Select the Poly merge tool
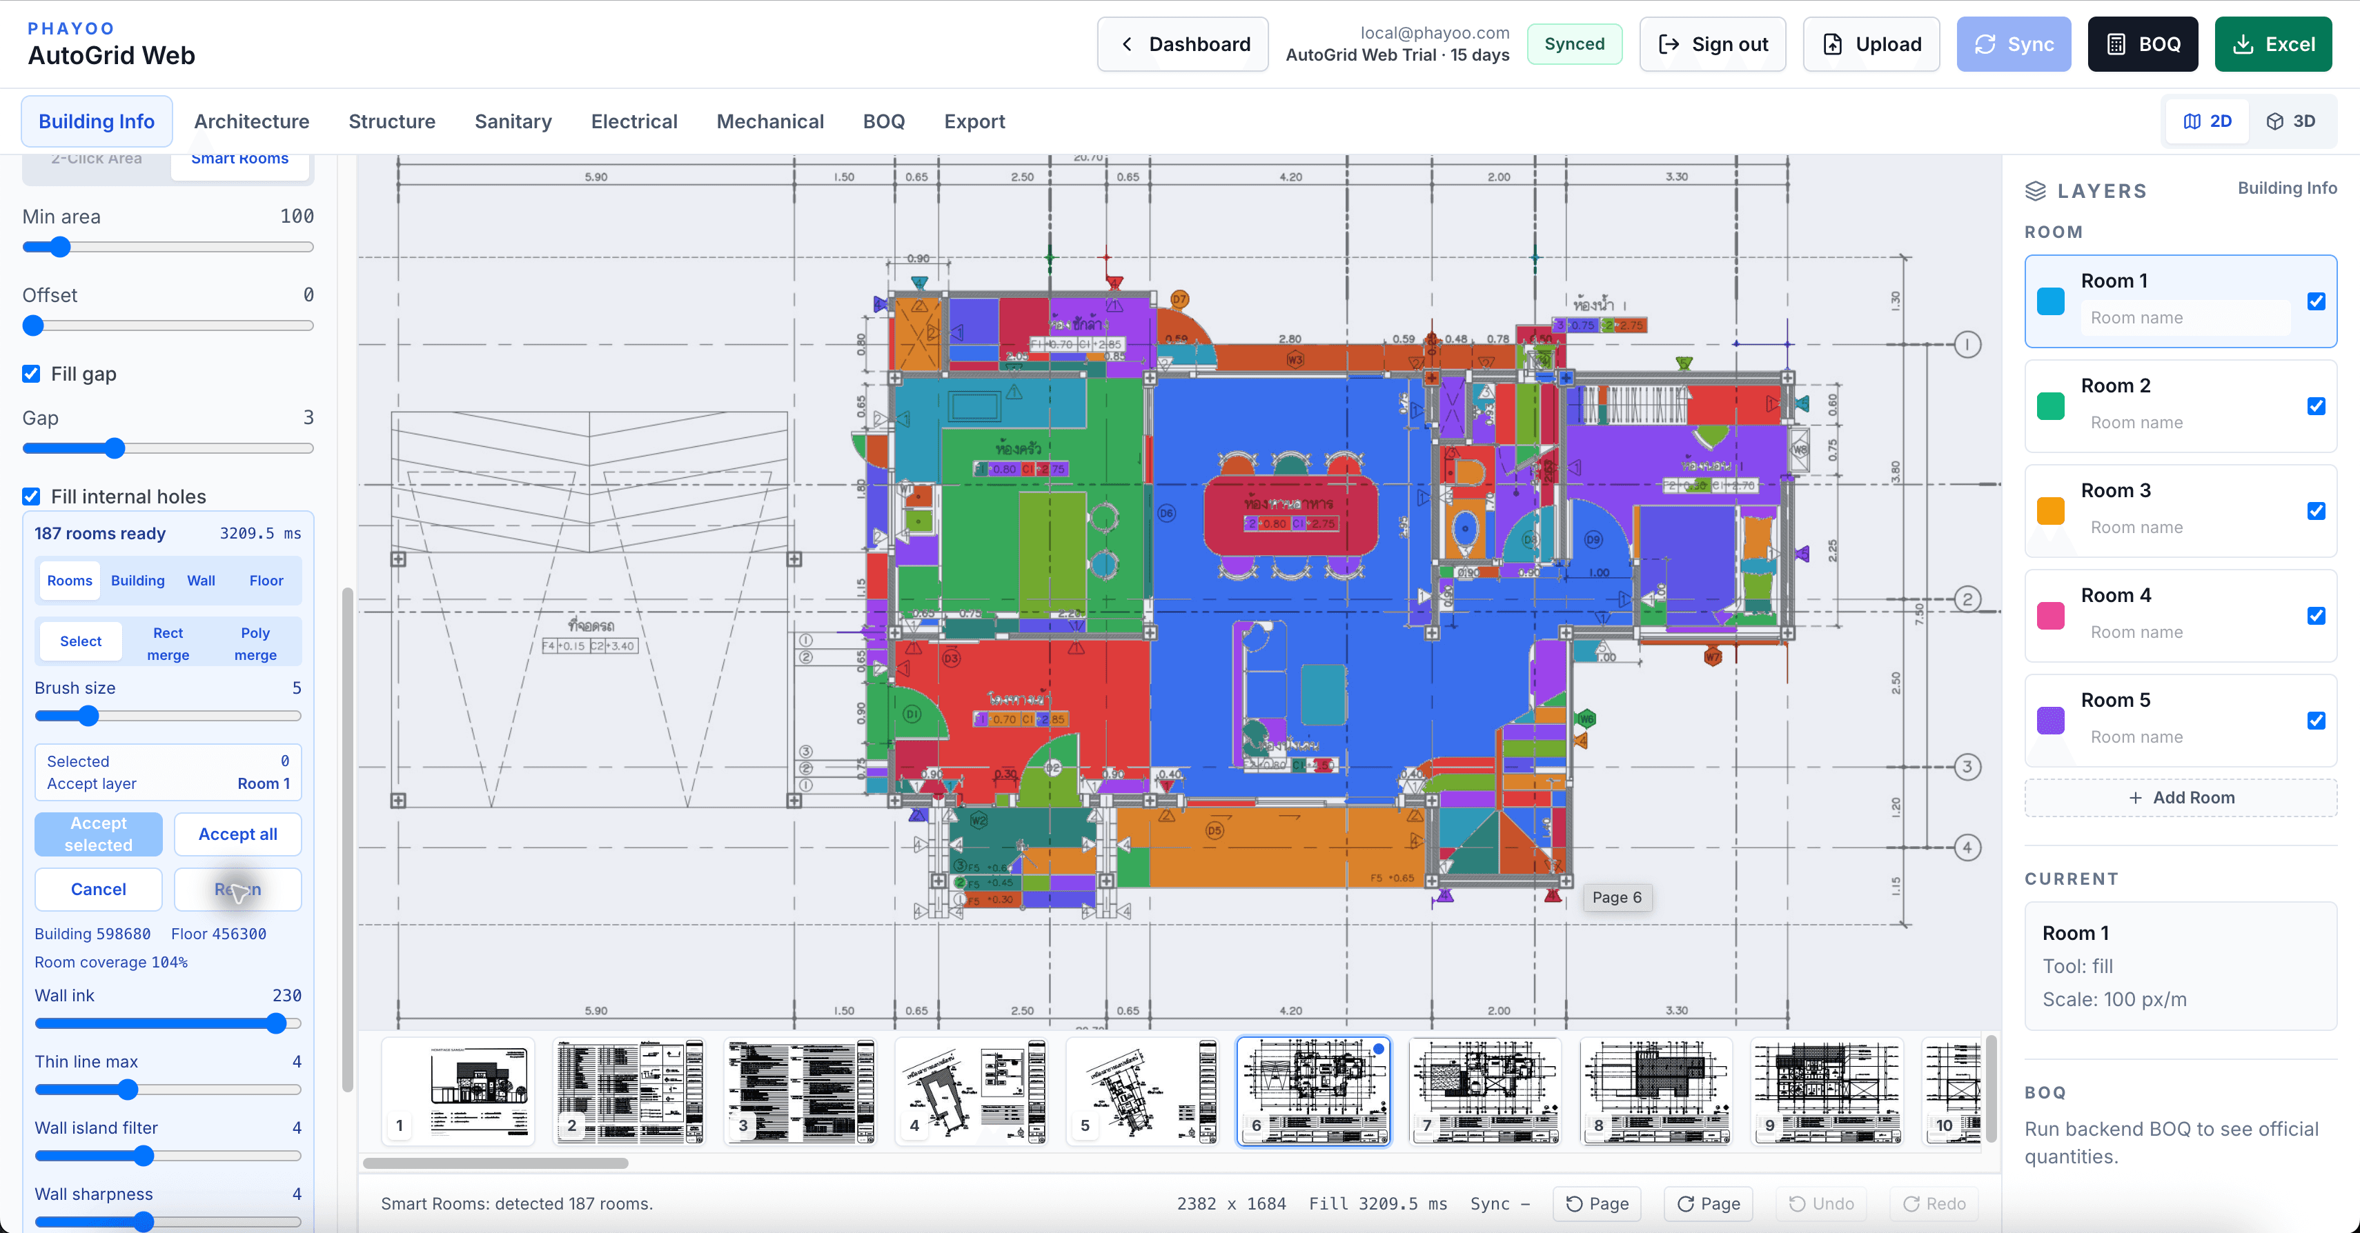The width and height of the screenshot is (2360, 1233). (255, 643)
